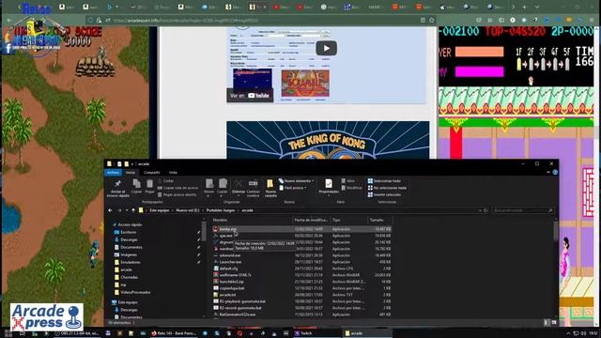Screen dimensions: 601x338
Task: Open 'Nuevo elemento' dropdown
Action: (297, 181)
